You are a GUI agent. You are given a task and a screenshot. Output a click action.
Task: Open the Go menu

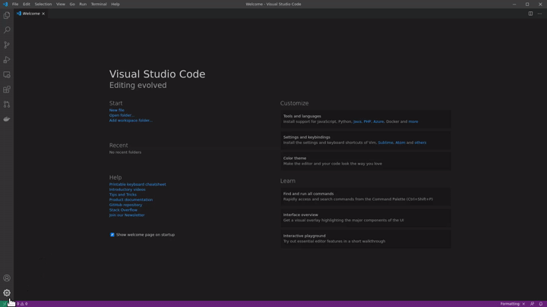click(x=72, y=5)
